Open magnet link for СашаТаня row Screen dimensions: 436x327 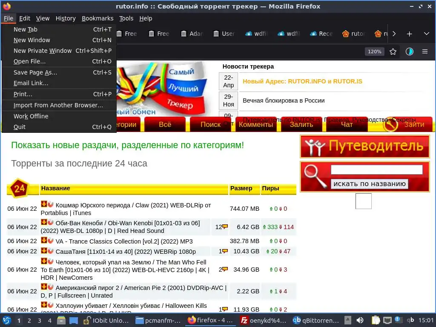tap(50, 250)
